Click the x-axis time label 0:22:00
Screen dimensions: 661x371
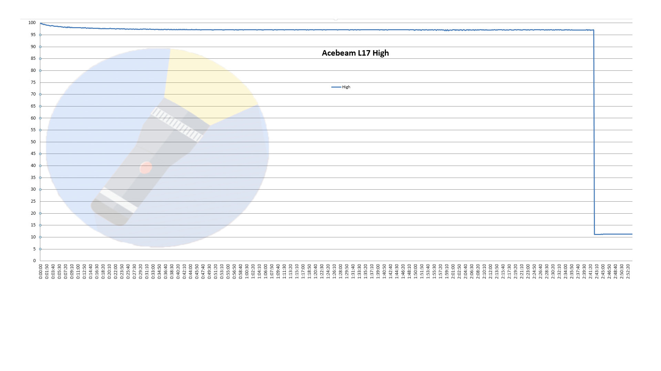click(116, 271)
